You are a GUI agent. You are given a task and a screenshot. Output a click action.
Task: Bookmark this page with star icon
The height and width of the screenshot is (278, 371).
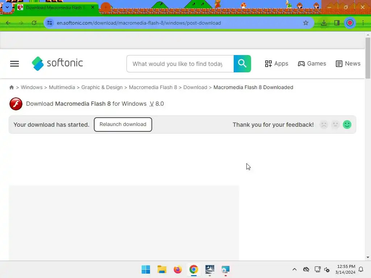pos(306,23)
